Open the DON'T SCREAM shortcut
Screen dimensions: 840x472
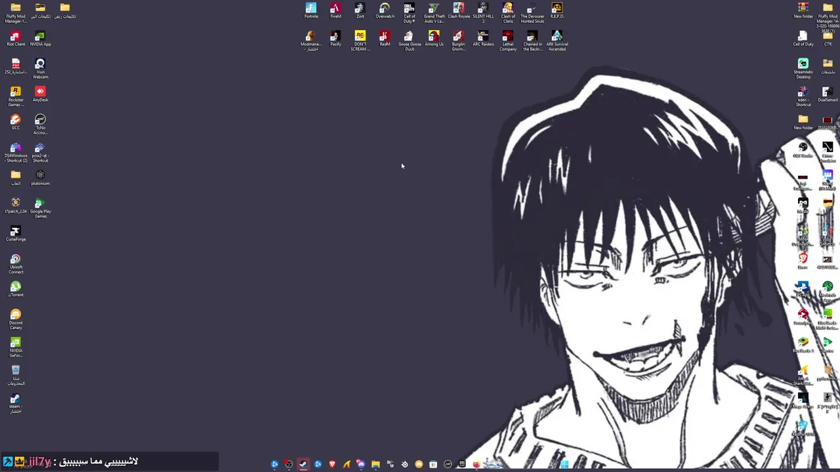(360, 41)
